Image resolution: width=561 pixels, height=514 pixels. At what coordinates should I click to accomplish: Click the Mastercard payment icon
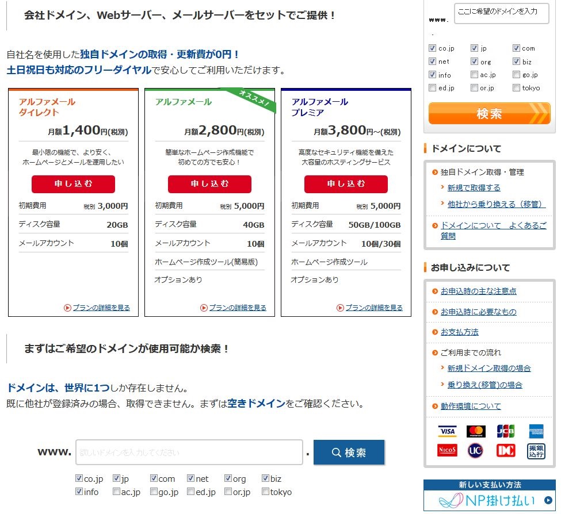[x=476, y=431]
